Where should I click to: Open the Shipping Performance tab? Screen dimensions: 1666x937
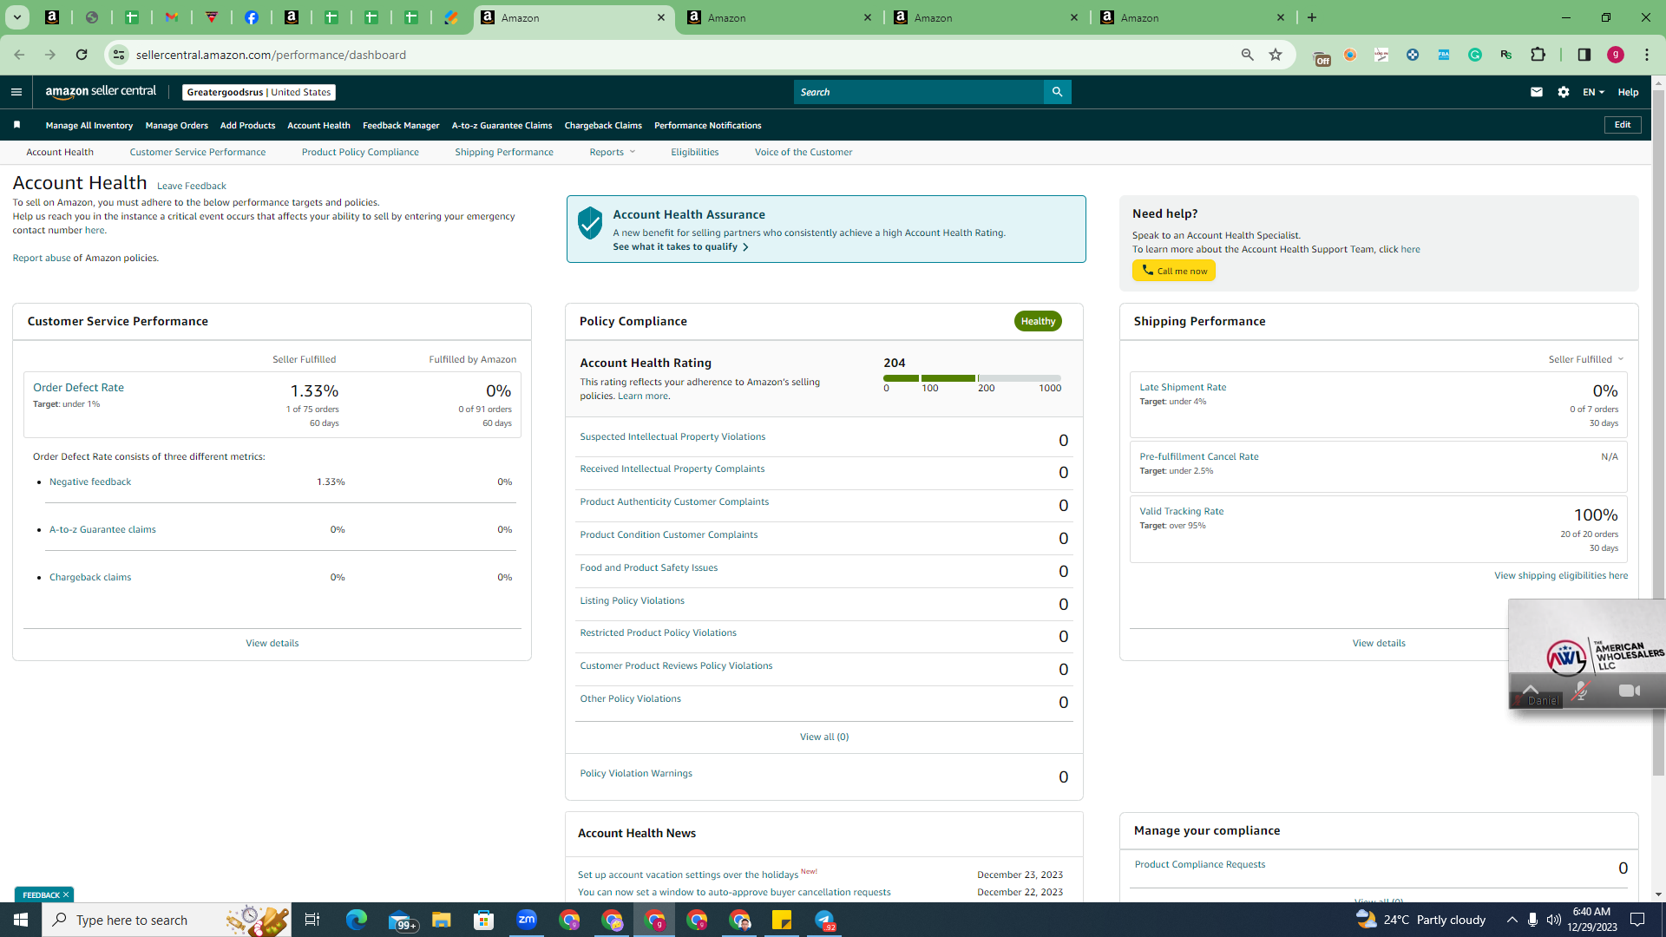504,152
